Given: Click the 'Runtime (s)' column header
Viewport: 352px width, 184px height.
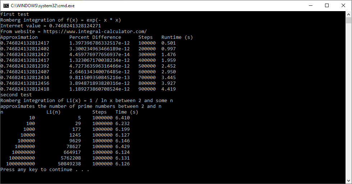Looking at the screenshot, I should 177,37.
